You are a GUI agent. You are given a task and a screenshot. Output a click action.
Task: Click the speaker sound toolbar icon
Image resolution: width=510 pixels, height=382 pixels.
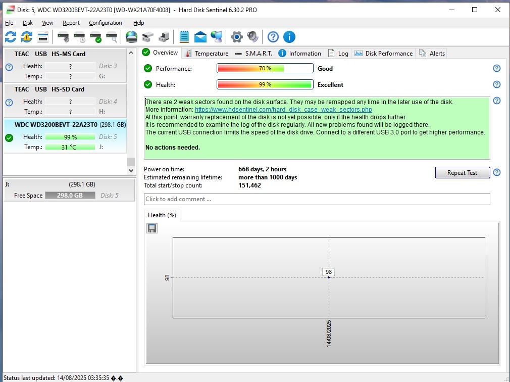click(x=252, y=37)
